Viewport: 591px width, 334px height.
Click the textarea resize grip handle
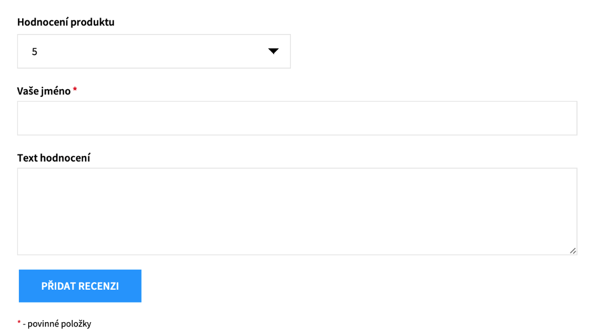click(573, 251)
